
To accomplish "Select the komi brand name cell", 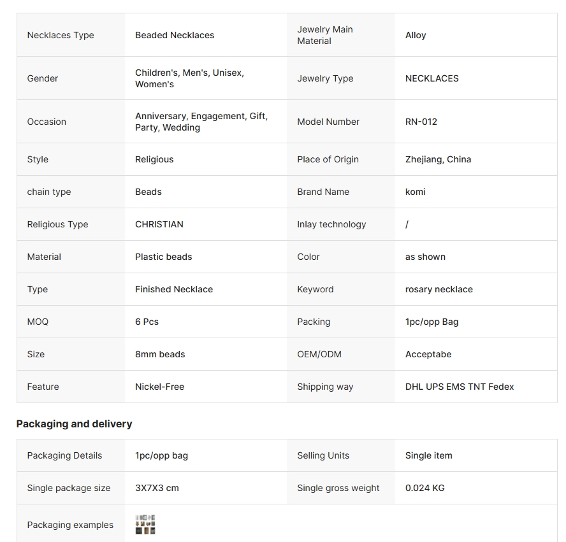I will [475, 192].
